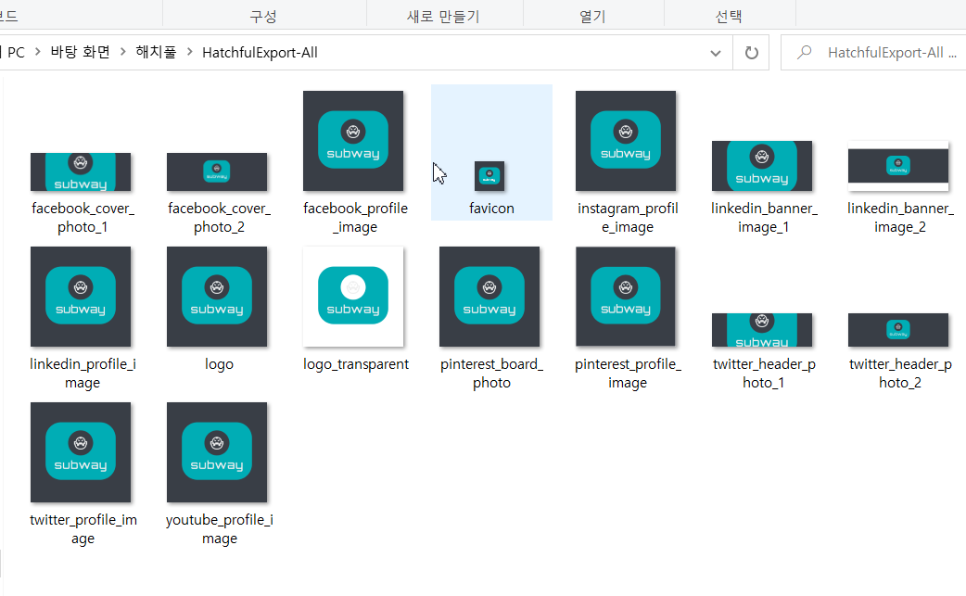Click the 새로 만들기 ribbon group label
This screenshot has width=966, height=596.
(443, 17)
